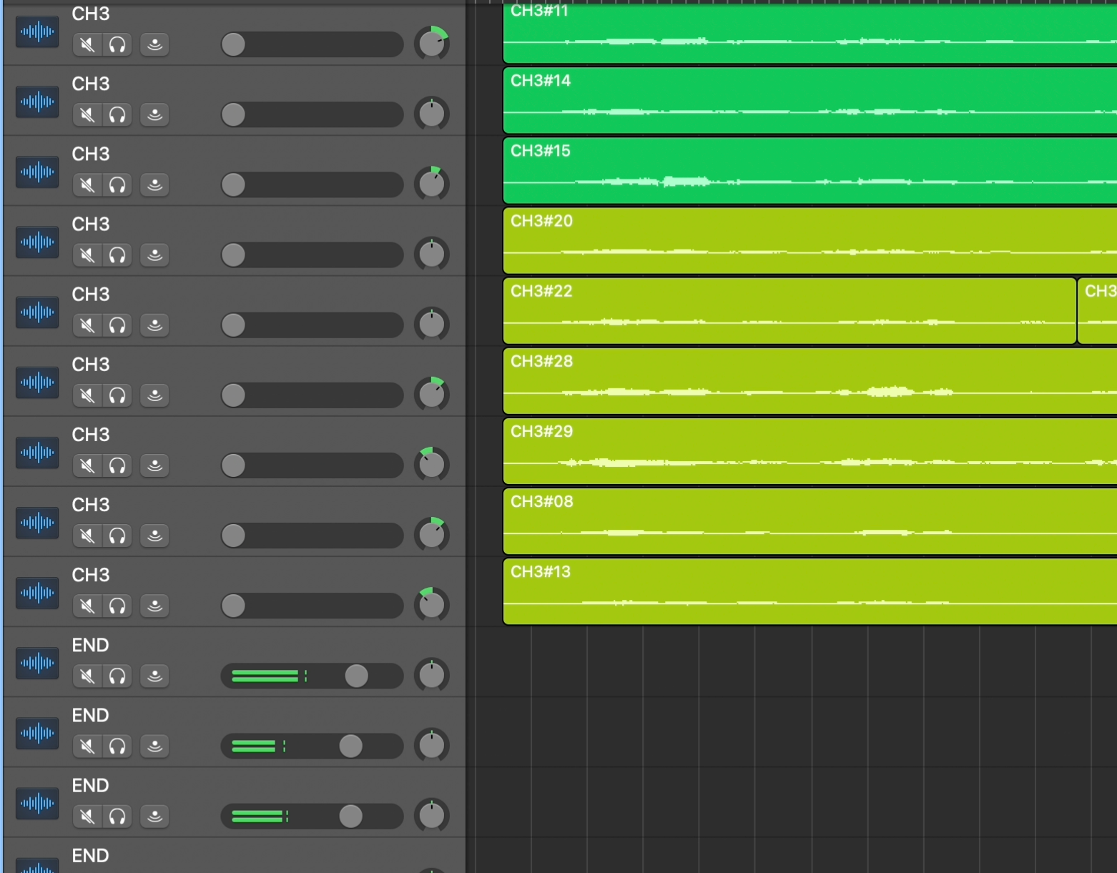Screen dimensions: 1117x873
Task: Enable input monitoring on the CH3#15 track
Action: 154,185
